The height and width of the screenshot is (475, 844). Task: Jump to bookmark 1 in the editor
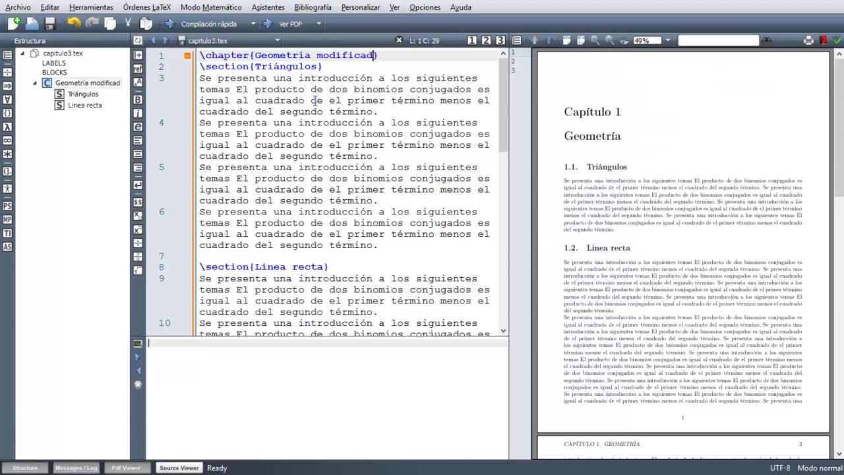(471, 40)
